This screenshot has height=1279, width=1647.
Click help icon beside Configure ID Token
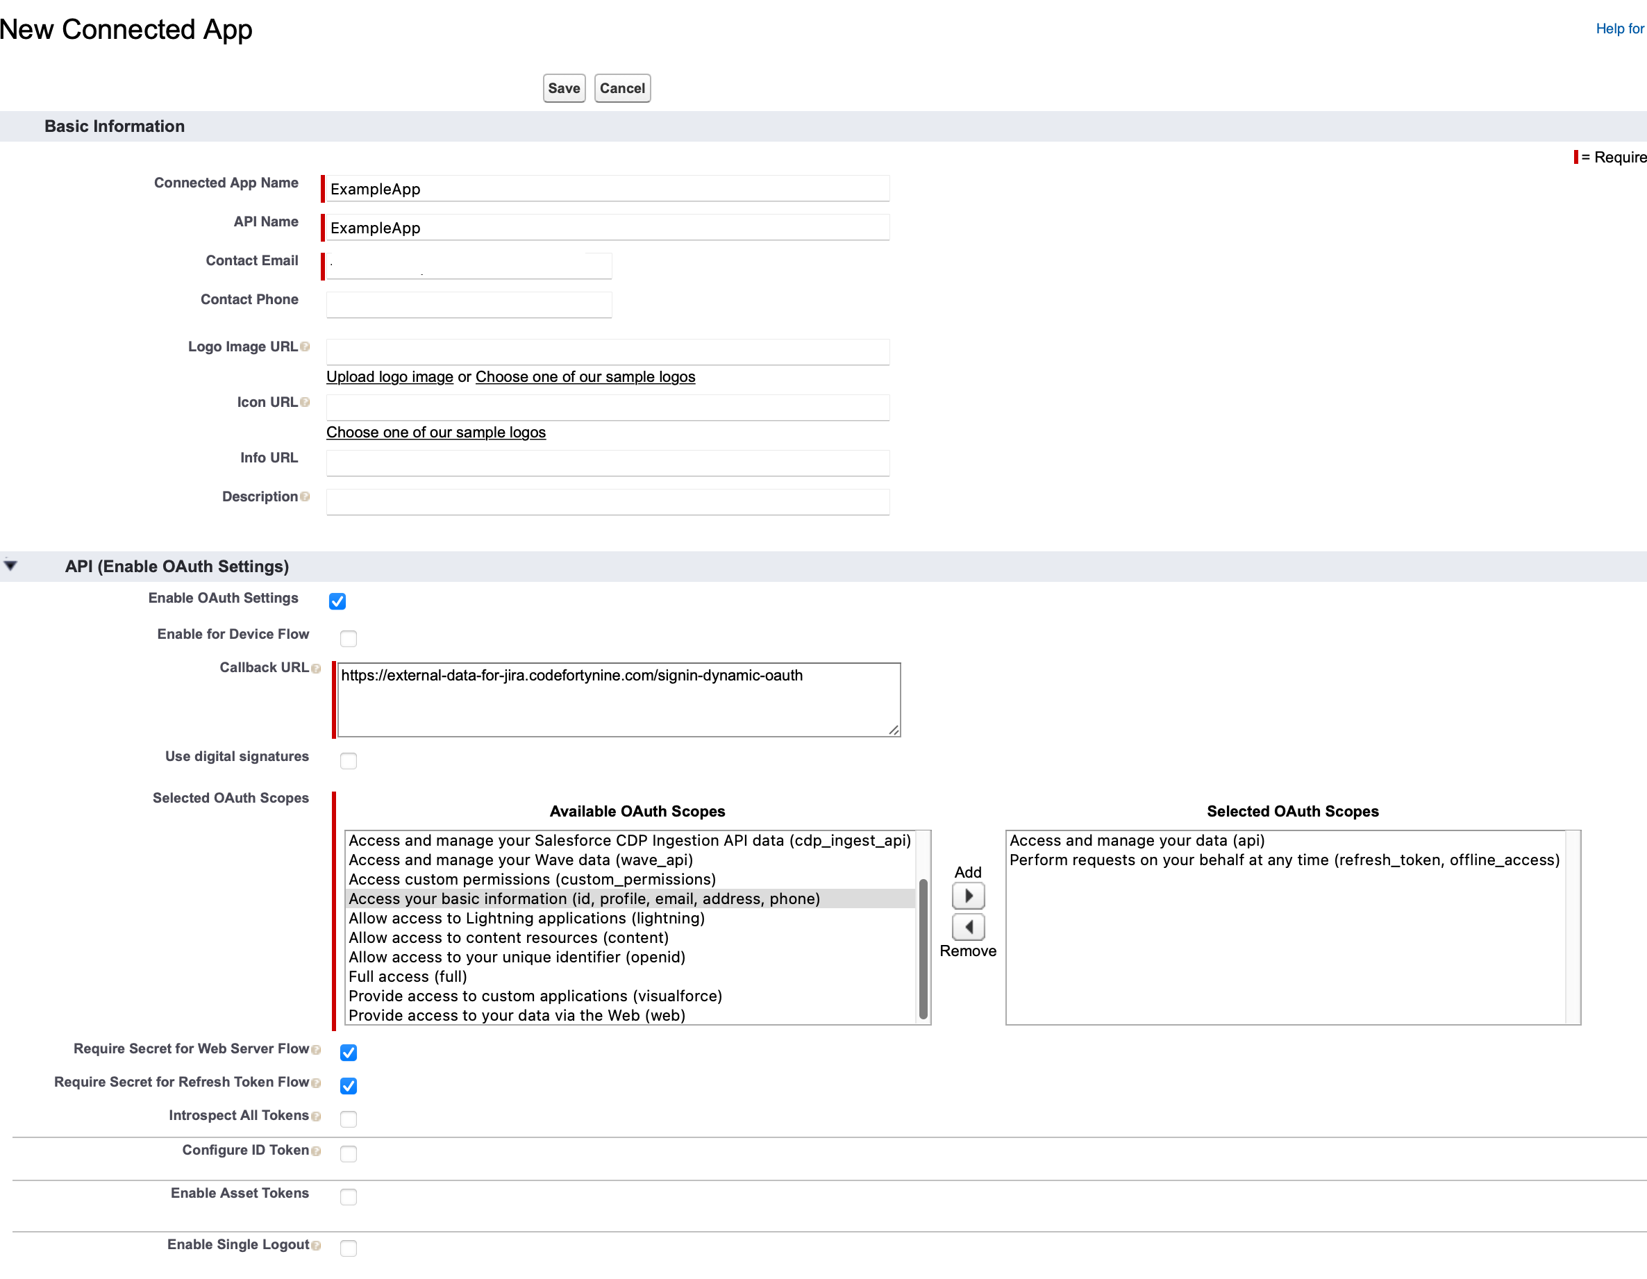click(316, 1151)
